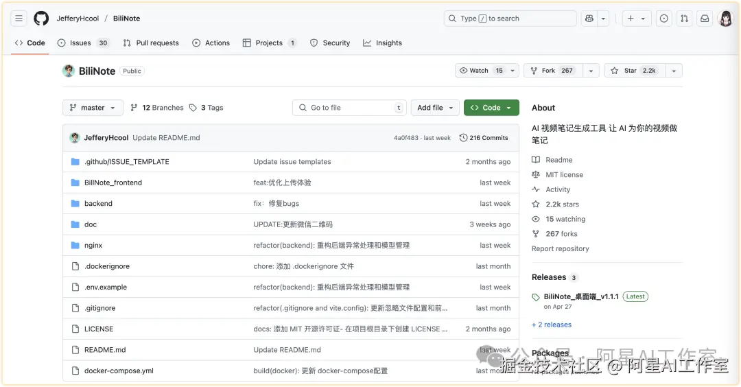Focus the Go to file field
This screenshot has height=387, width=741.
point(350,108)
